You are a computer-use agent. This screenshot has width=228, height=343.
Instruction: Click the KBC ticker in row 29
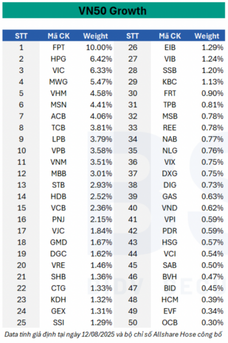pyautogui.click(x=170, y=82)
